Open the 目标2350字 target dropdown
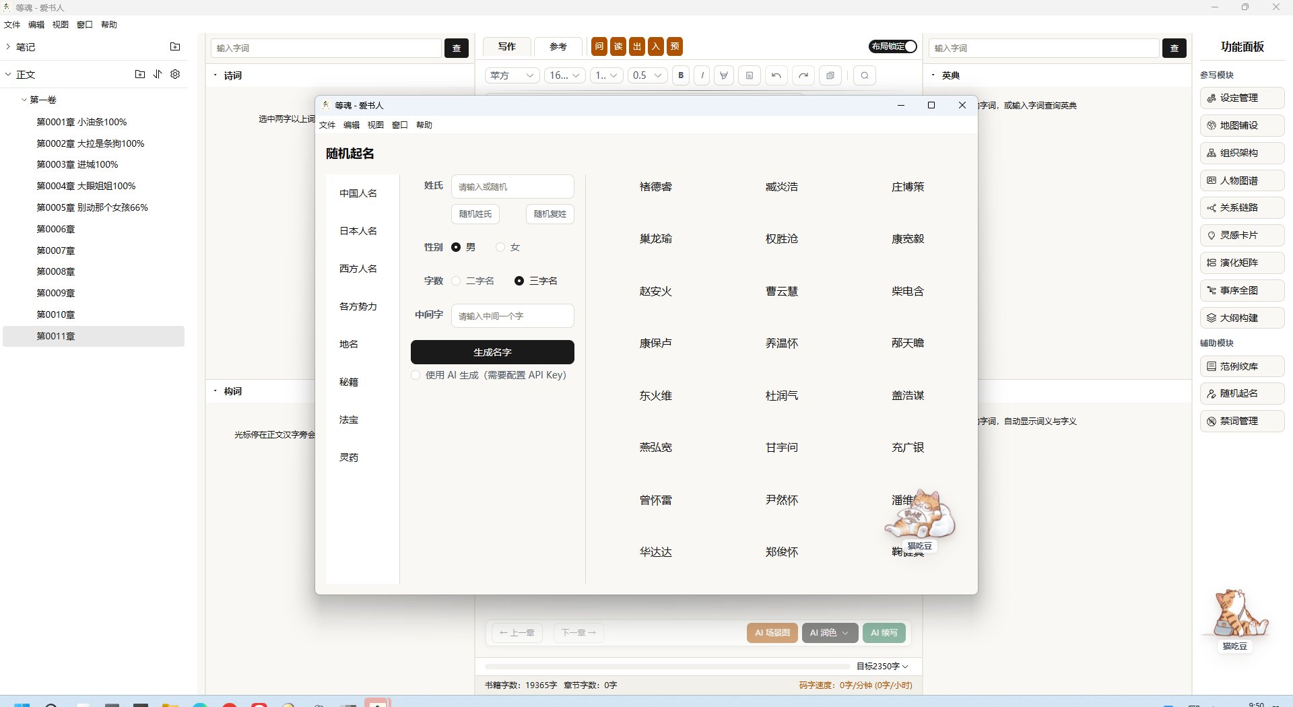 [x=882, y=666]
